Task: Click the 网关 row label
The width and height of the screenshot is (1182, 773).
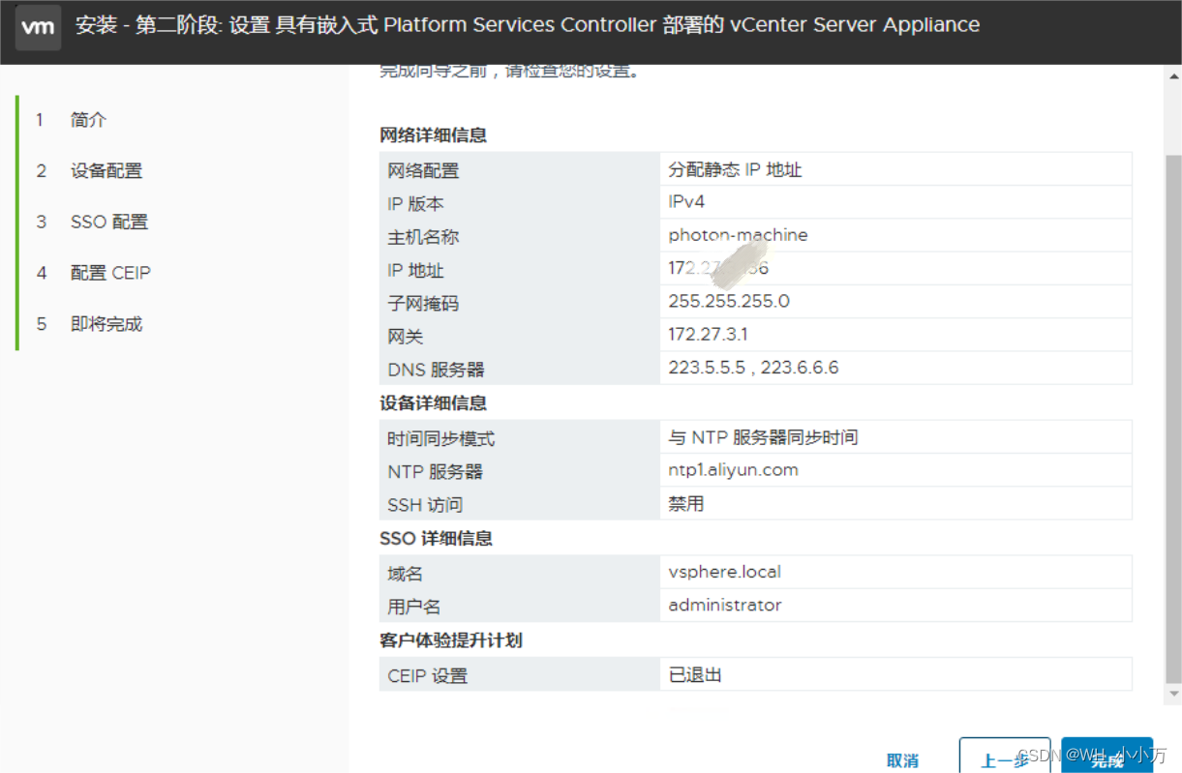Action: coord(406,337)
